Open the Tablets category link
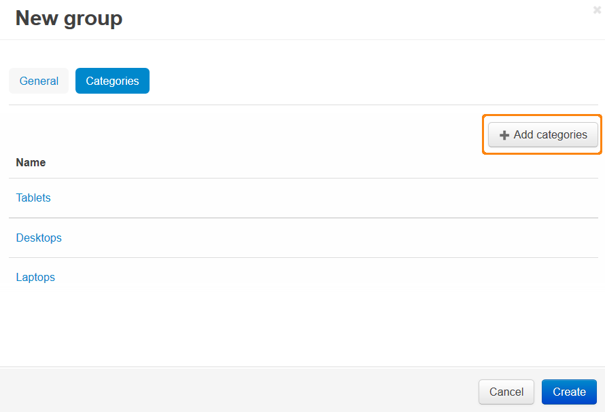The image size is (605, 412). click(33, 198)
